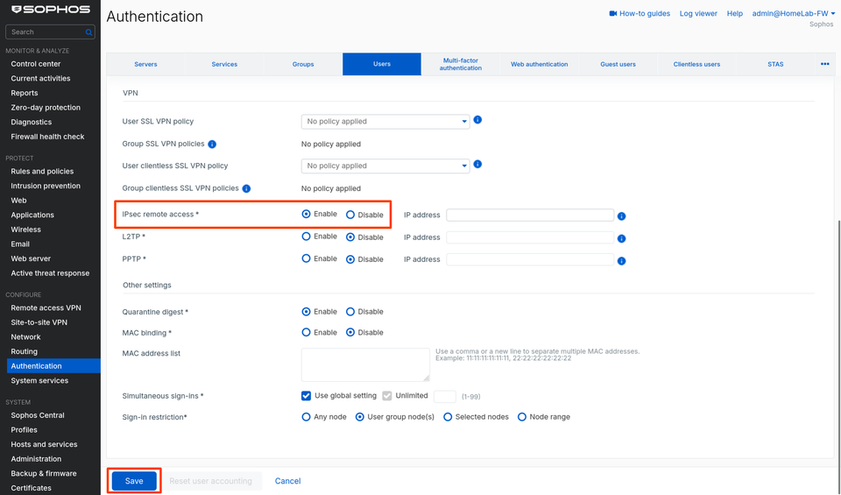Image resolution: width=841 pixels, height=495 pixels.
Task: Open the How-to guides link
Action: click(645, 13)
